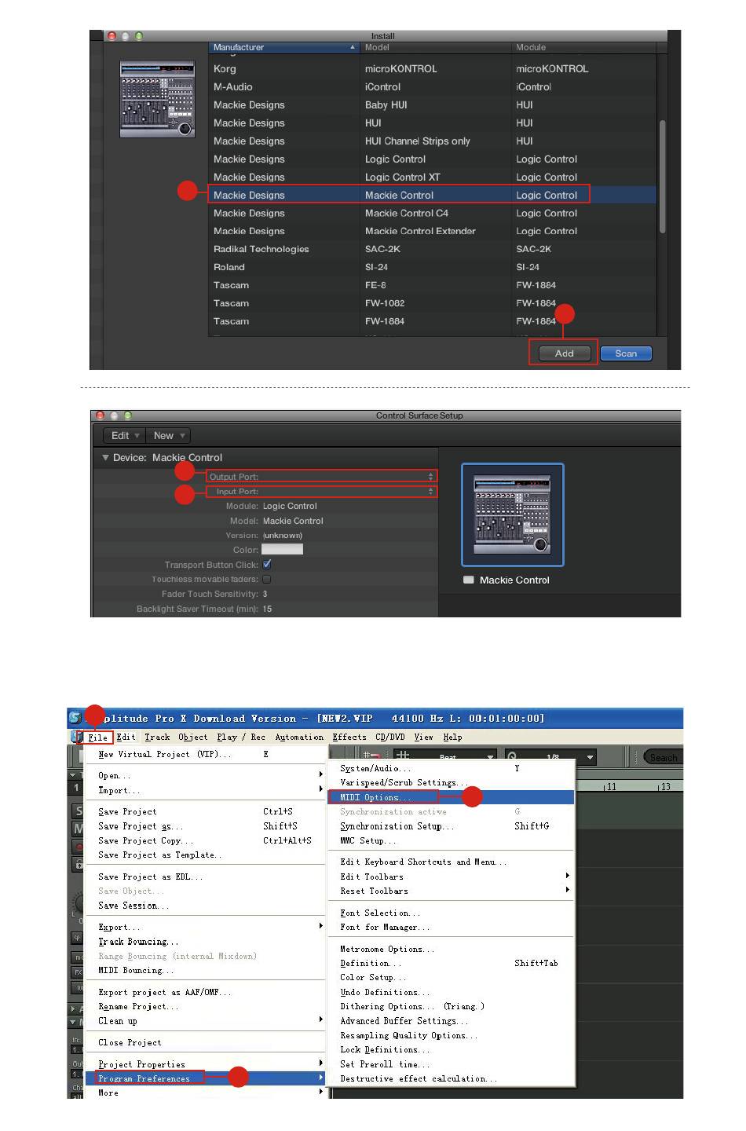The image size is (746, 1131).
Task: Select the Mackie Control device icon in setup
Action: click(x=513, y=514)
